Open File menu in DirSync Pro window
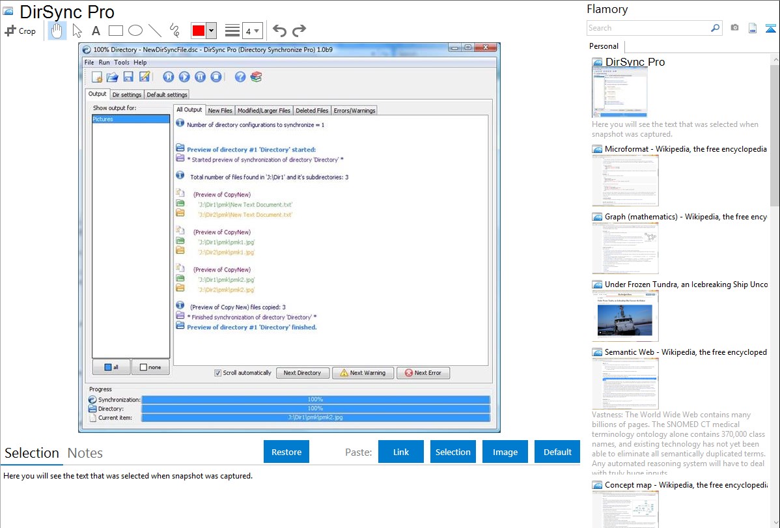Screen dimensions: 780x528 point(89,63)
